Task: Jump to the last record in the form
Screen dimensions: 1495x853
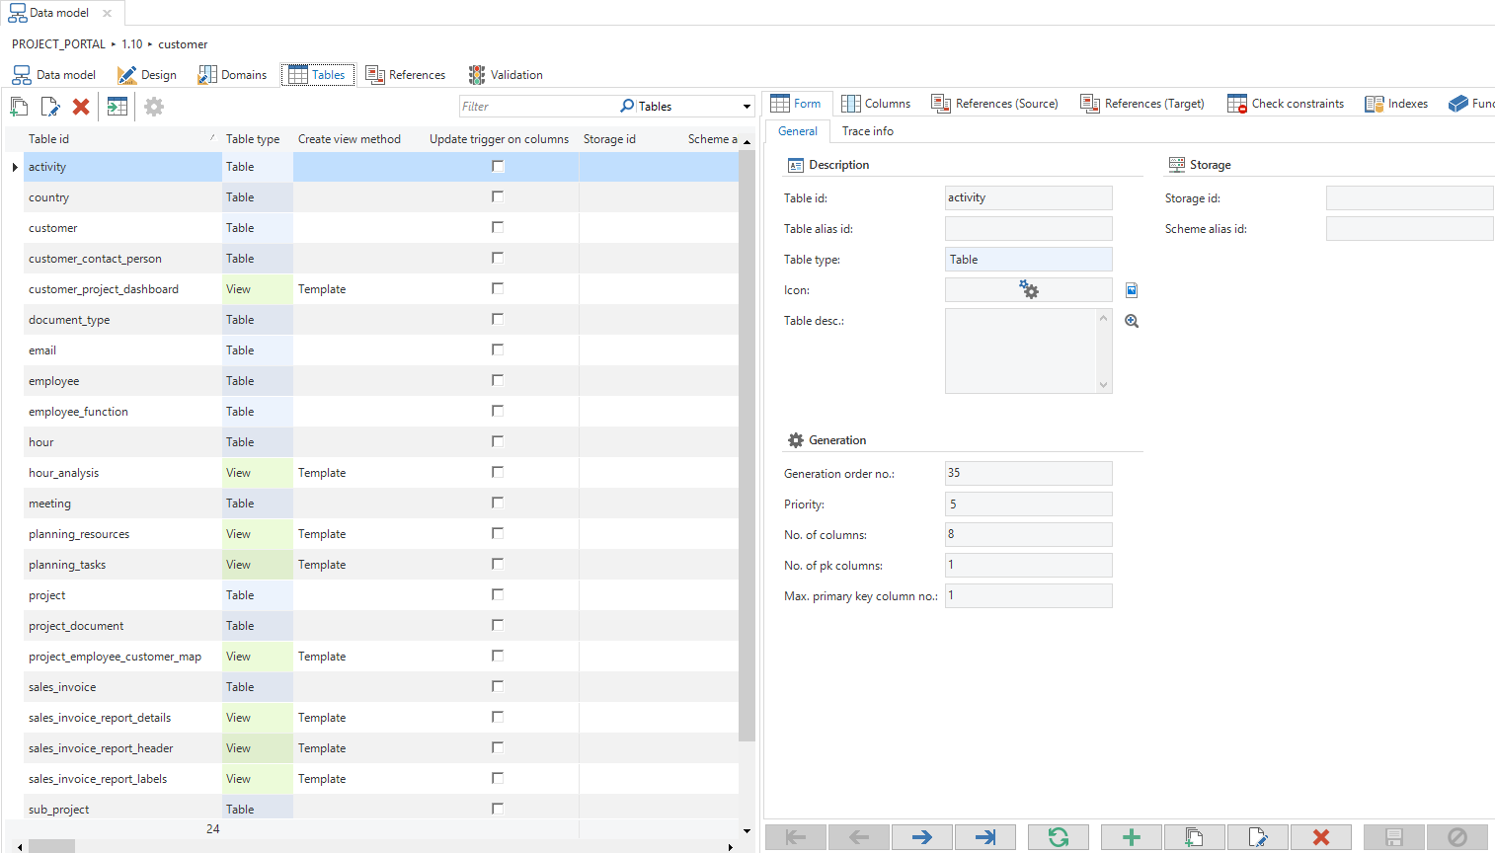Action: (x=984, y=837)
